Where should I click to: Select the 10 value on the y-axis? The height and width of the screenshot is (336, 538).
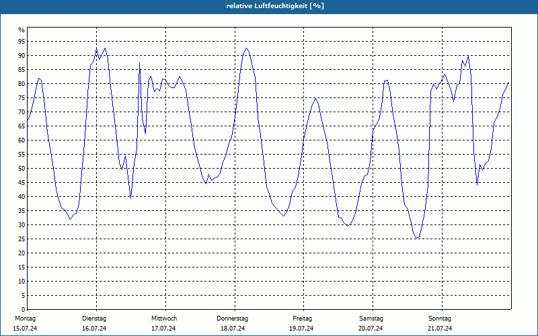point(22,281)
